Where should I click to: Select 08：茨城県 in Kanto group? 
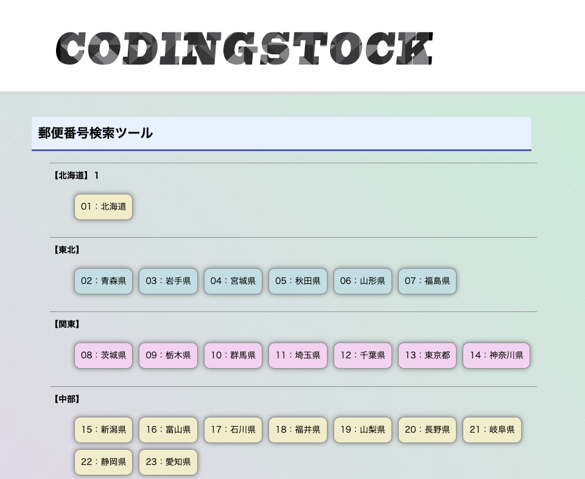(x=103, y=355)
